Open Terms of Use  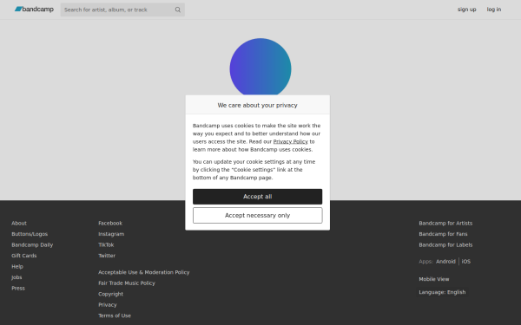pos(115,315)
